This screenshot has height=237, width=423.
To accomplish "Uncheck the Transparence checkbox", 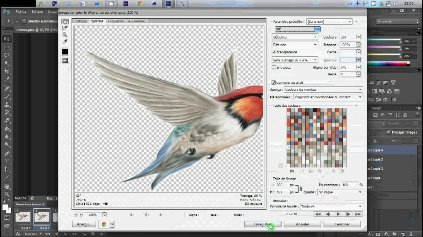I will 274,52.
